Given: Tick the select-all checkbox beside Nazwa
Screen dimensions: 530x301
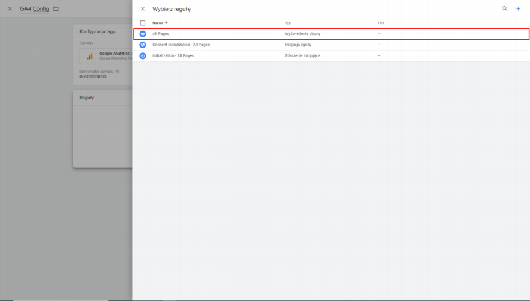Looking at the screenshot, I should point(143,23).
